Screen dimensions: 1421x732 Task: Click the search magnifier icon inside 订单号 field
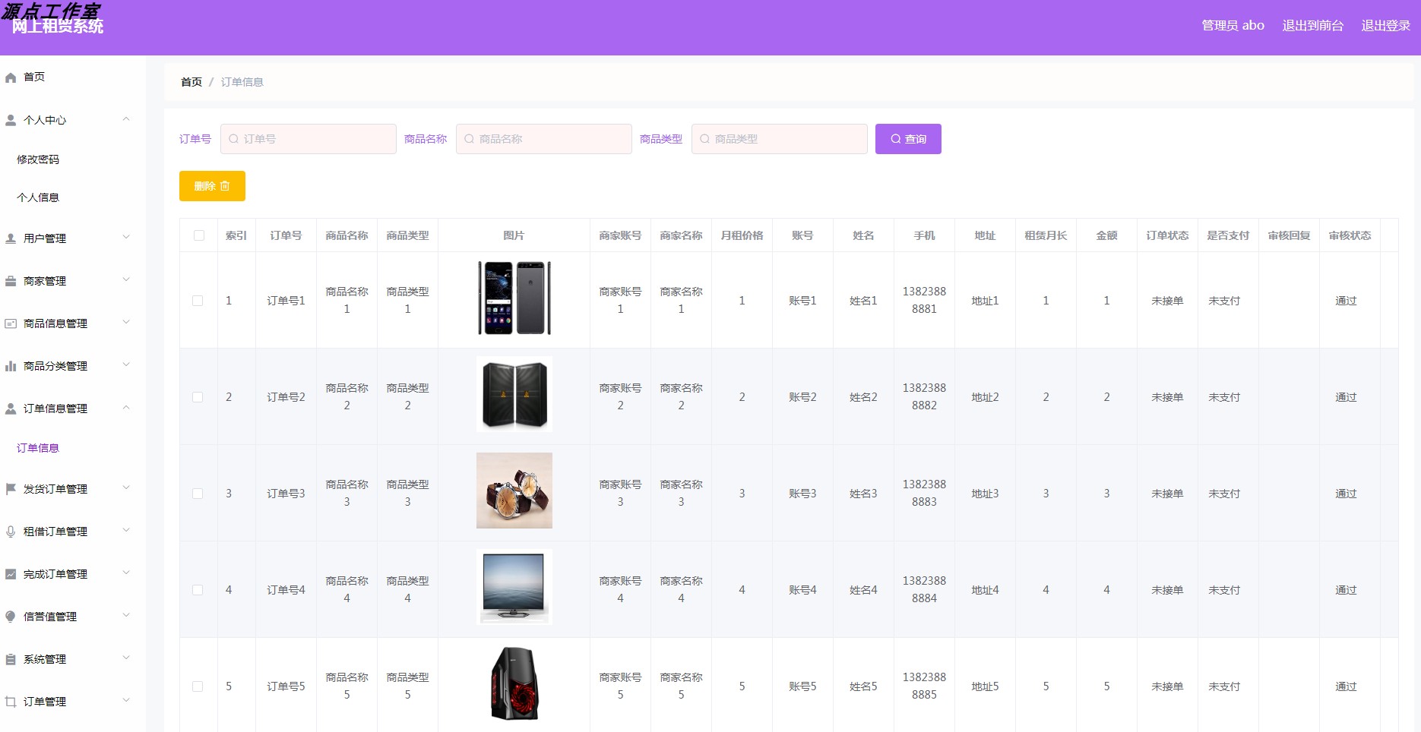click(x=233, y=139)
